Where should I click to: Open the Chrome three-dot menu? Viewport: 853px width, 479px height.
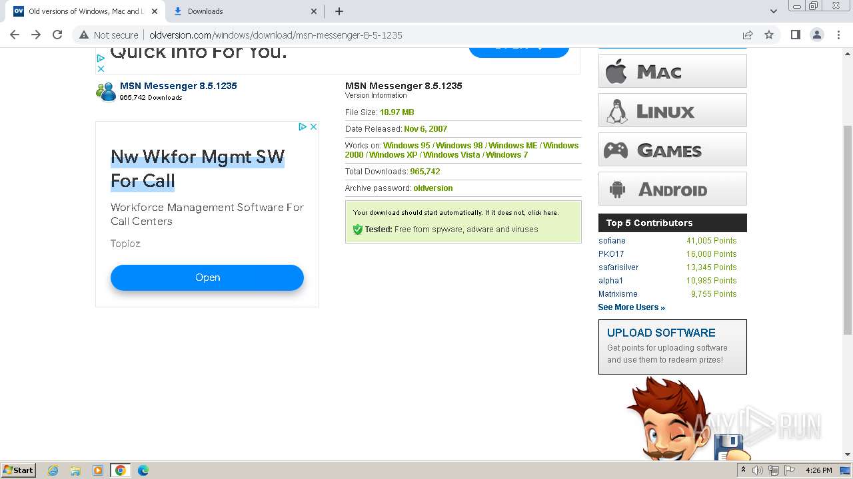(838, 35)
